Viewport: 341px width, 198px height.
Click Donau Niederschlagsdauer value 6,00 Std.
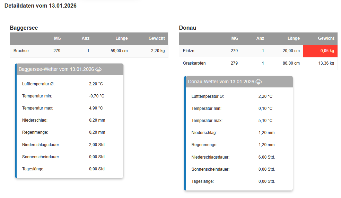click(x=266, y=157)
